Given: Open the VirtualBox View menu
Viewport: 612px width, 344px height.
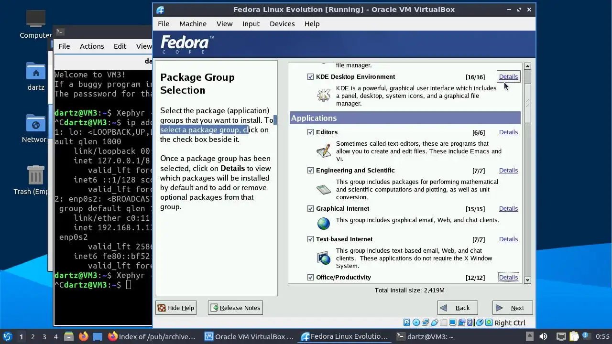Looking at the screenshot, I should point(224,23).
